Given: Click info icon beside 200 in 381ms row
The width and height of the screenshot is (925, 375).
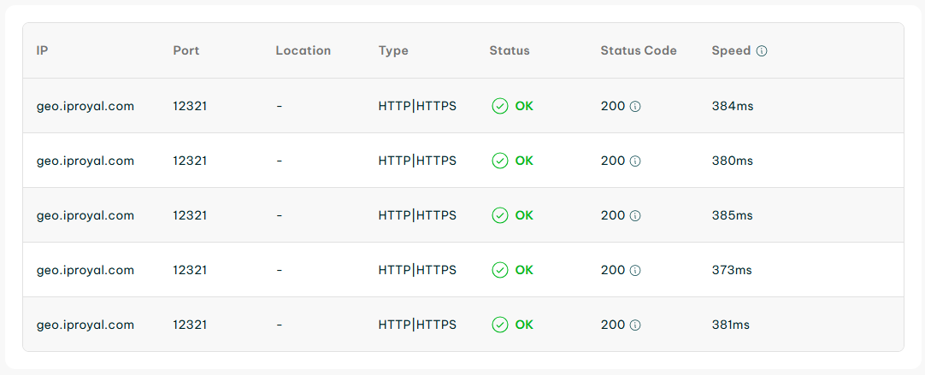Looking at the screenshot, I should (x=635, y=325).
